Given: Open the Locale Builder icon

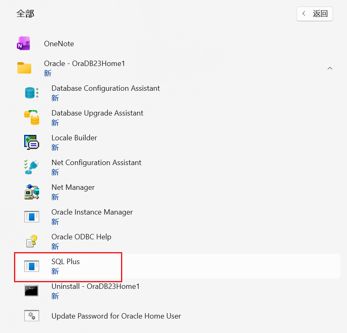Looking at the screenshot, I should click(32, 142).
